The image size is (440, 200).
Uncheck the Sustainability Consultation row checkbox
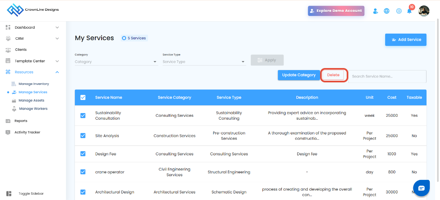(x=83, y=116)
